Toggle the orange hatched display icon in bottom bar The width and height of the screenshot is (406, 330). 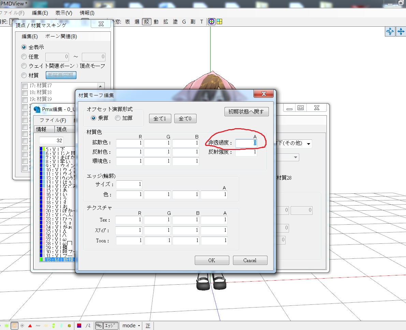[14, 326]
